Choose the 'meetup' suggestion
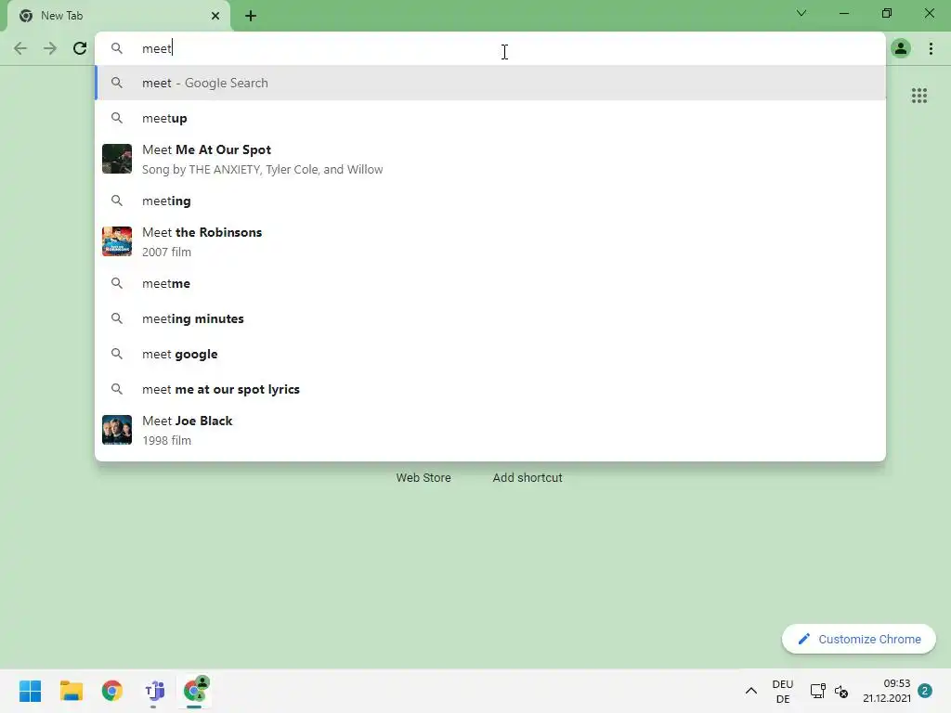The width and height of the screenshot is (951, 713). 490,118
